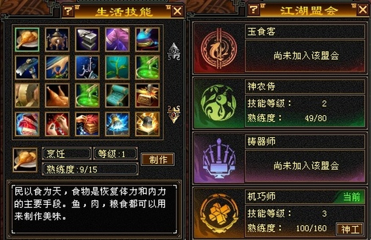Choose the iron anvil forging skill icon
Screen dimensions: 371x240
87,40
